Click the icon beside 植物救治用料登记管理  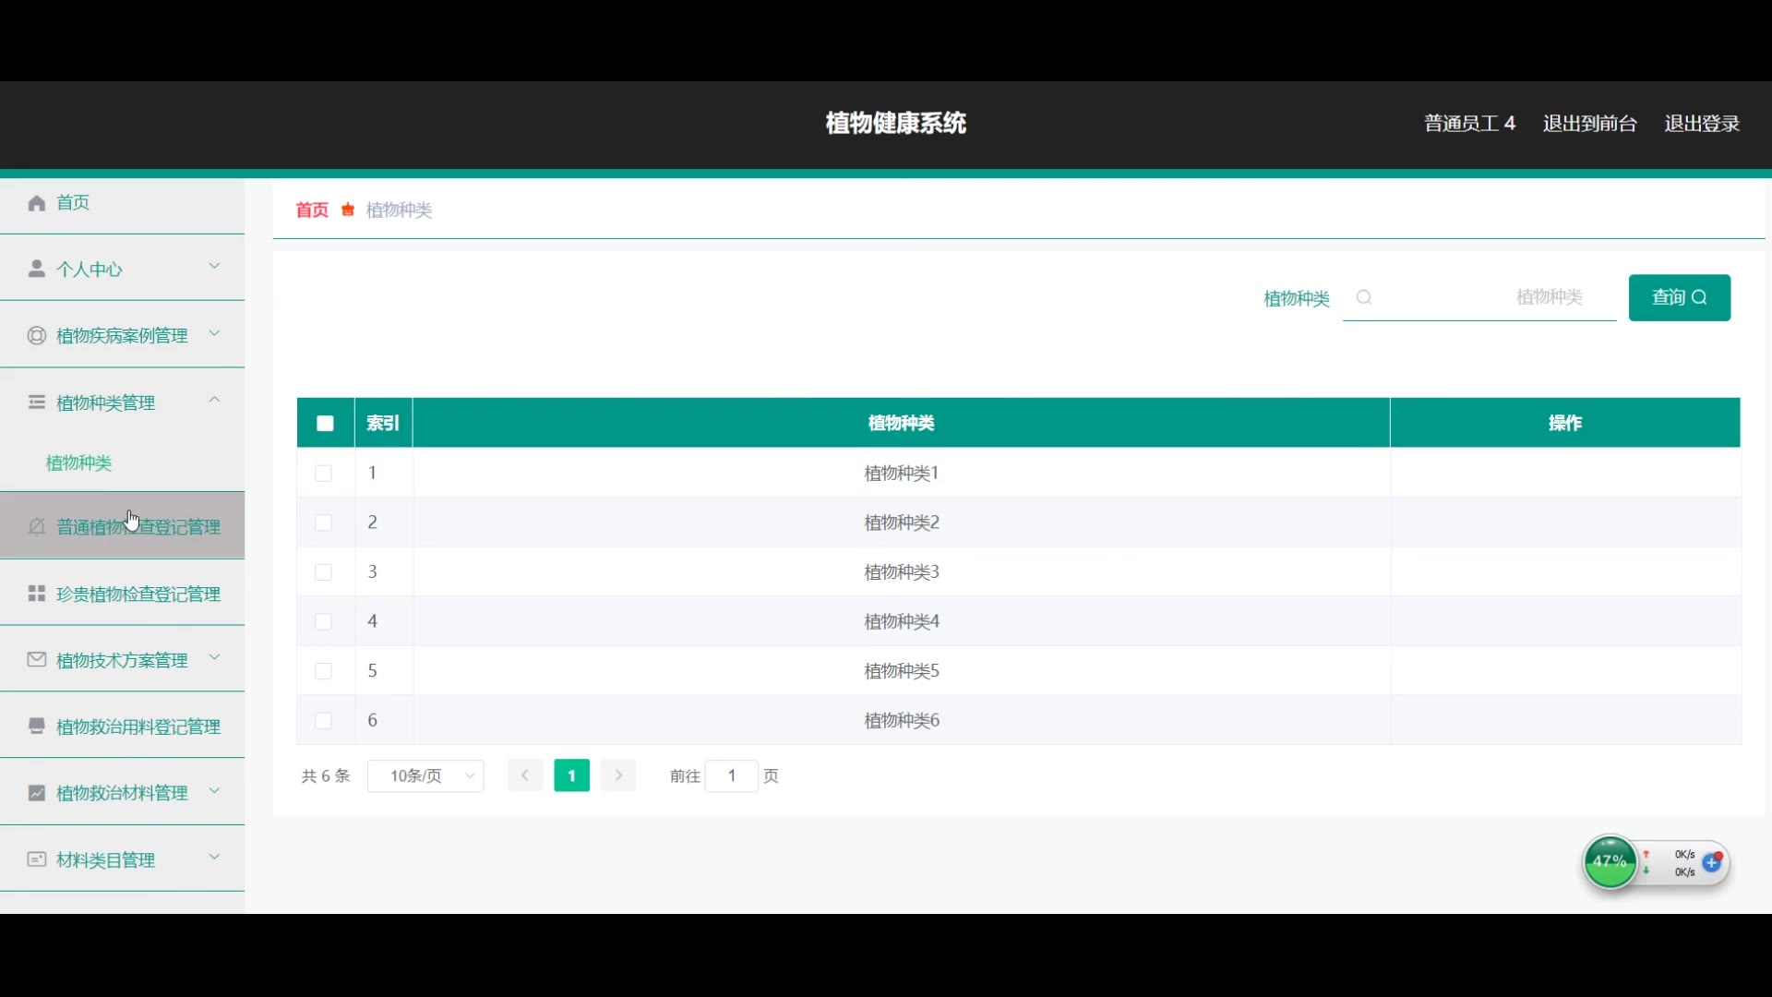(37, 727)
